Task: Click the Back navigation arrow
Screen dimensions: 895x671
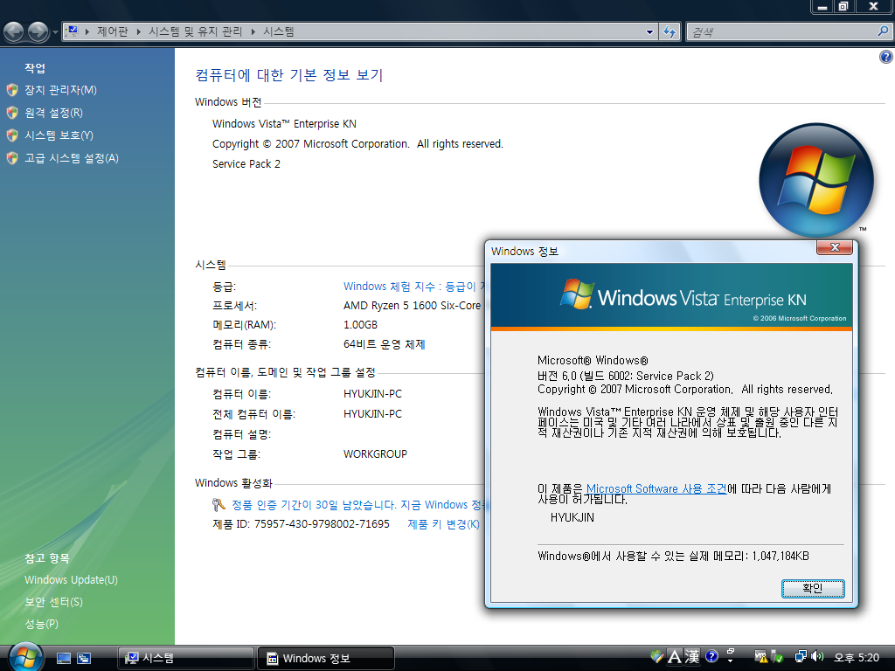Action: [x=14, y=32]
